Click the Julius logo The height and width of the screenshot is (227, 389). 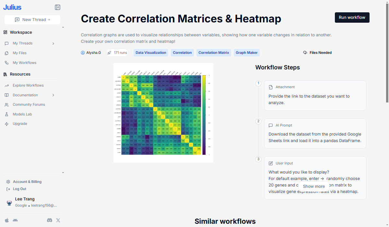pyautogui.click(x=13, y=7)
